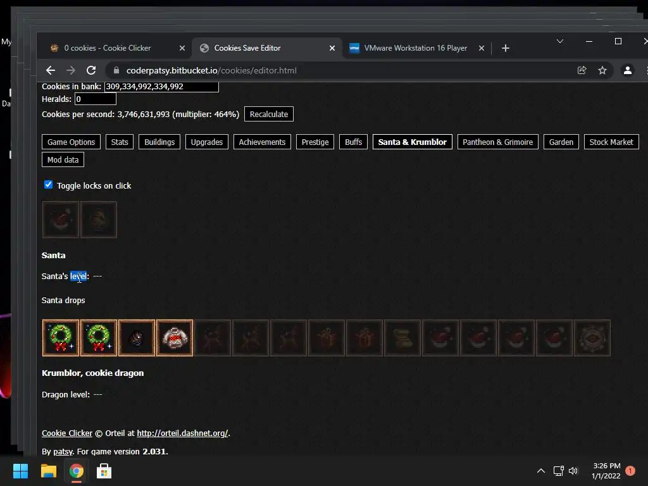Reload the save editor page

(x=91, y=70)
